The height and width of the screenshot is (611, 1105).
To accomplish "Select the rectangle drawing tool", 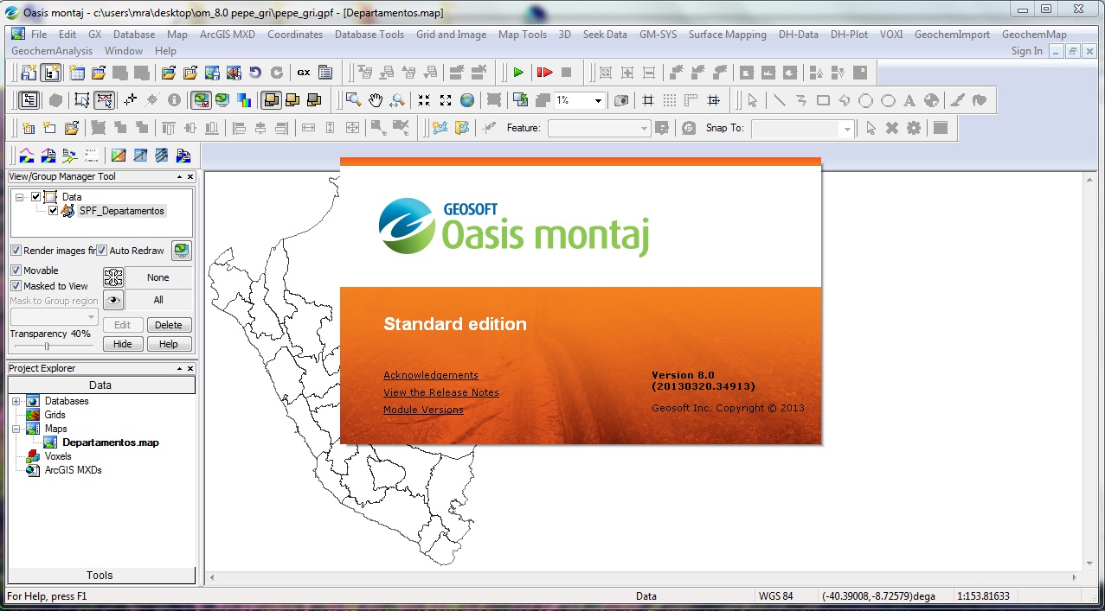I will point(823,100).
